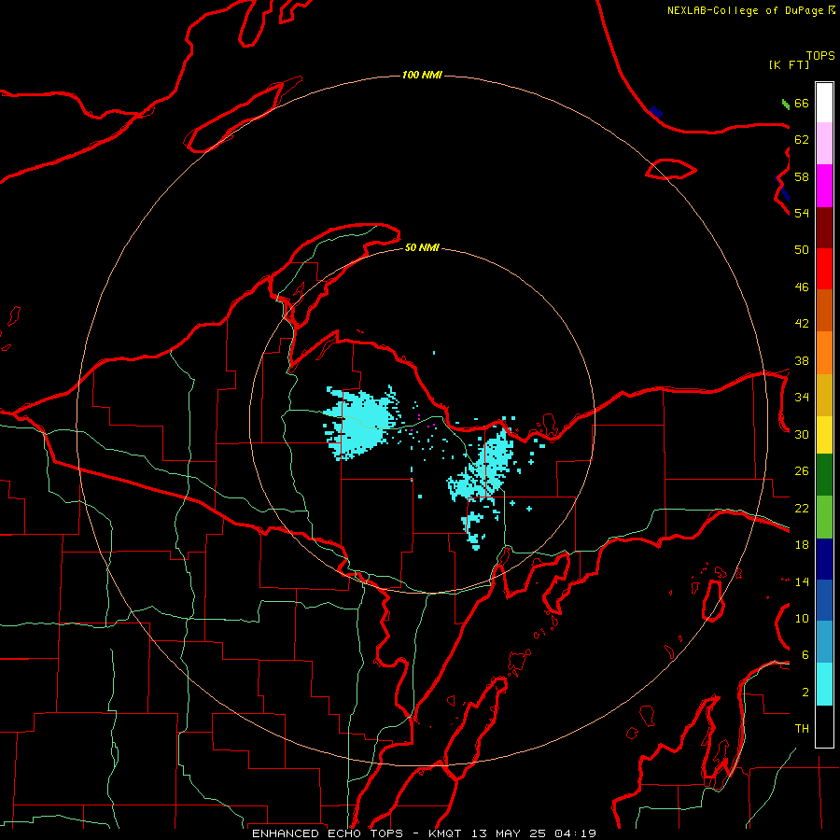The image size is (840, 840).
Task: Pick the light orange legend swatch
Action: pos(824,353)
